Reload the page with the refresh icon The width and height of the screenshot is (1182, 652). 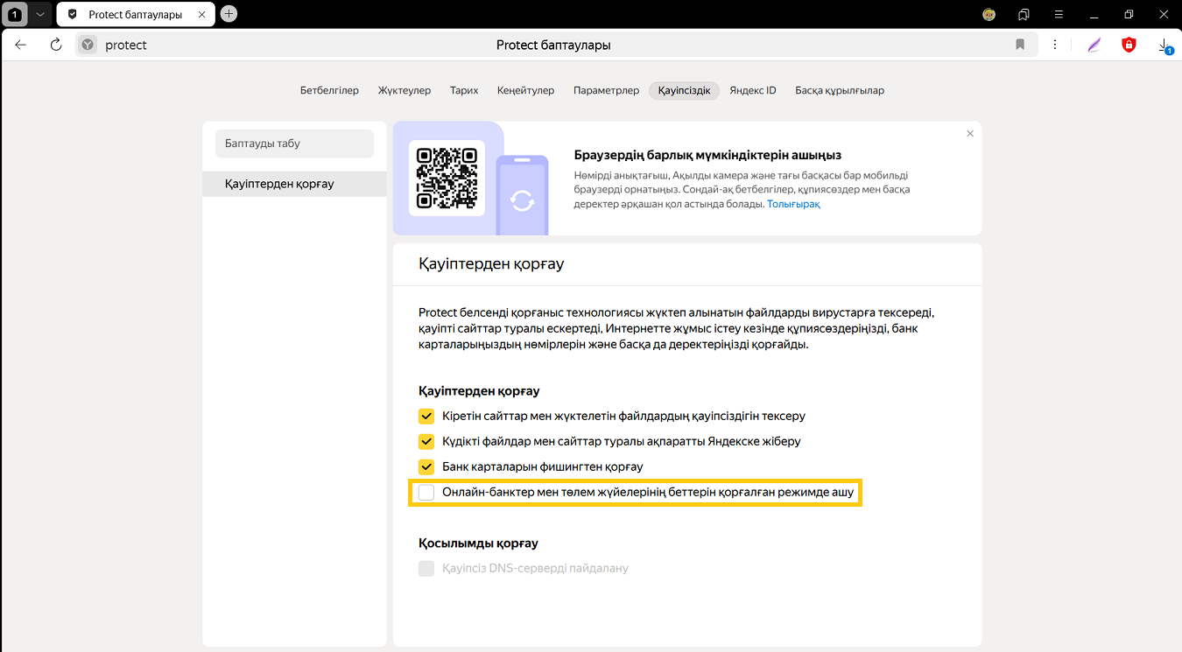(x=56, y=45)
